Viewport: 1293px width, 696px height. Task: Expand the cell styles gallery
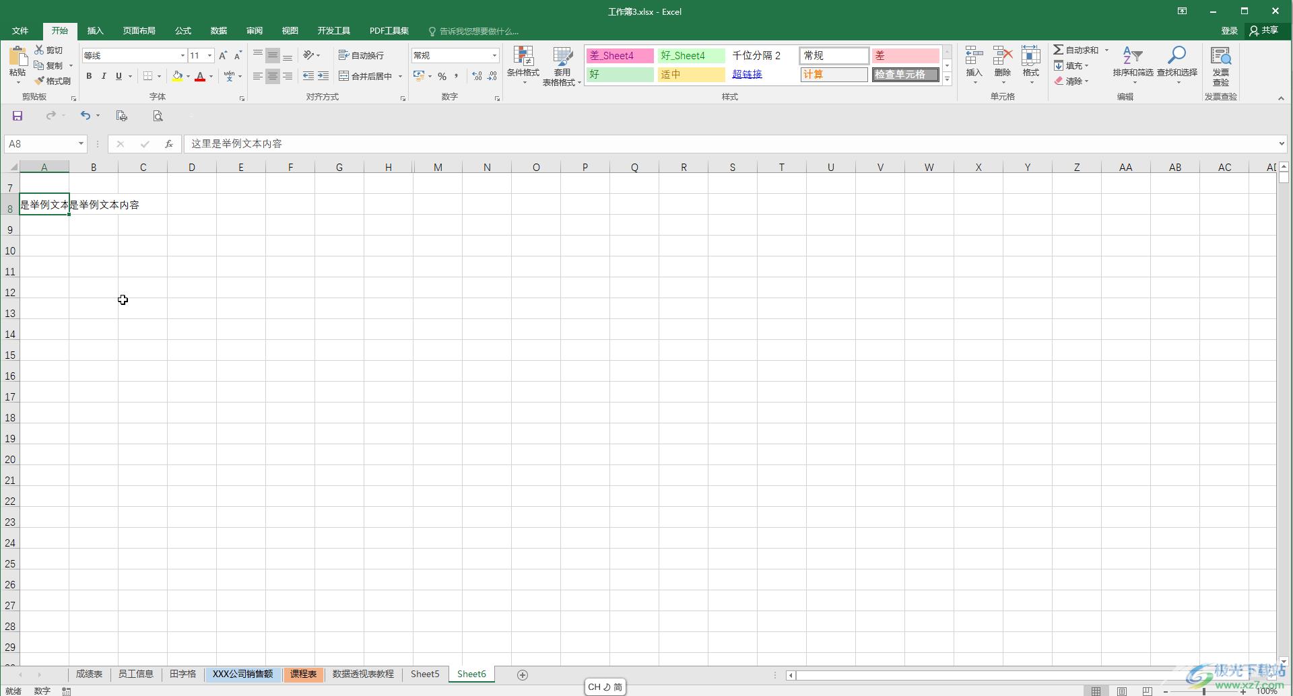pyautogui.click(x=947, y=79)
